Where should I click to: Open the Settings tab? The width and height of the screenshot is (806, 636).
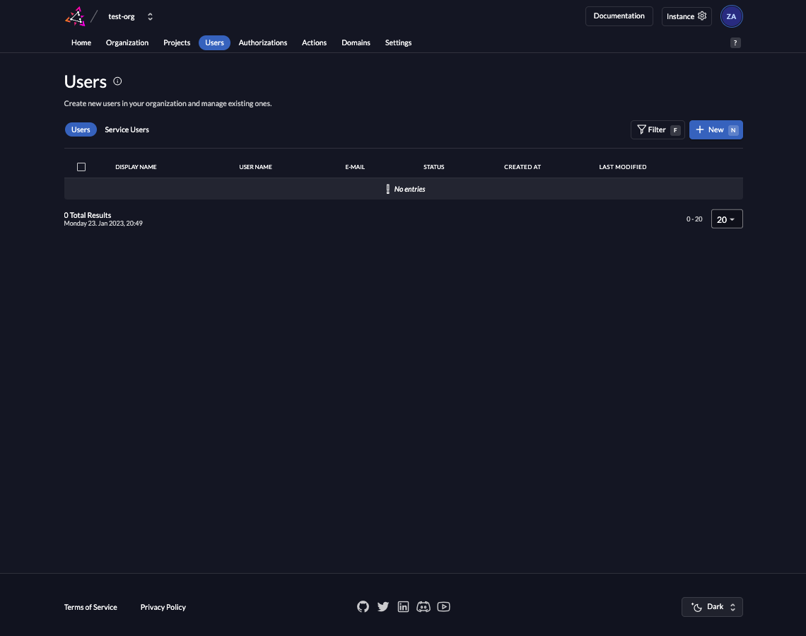(x=398, y=42)
